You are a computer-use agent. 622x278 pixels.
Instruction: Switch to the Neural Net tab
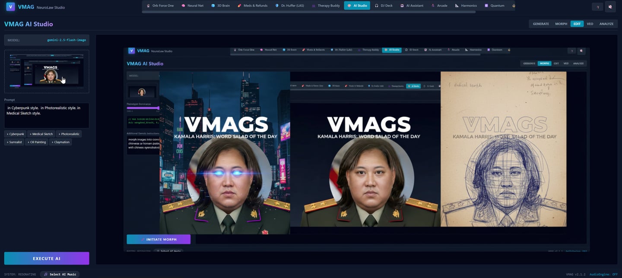pyautogui.click(x=193, y=6)
